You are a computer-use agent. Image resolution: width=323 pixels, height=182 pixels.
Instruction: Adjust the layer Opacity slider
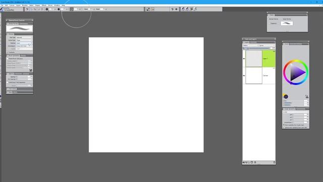[259, 48]
